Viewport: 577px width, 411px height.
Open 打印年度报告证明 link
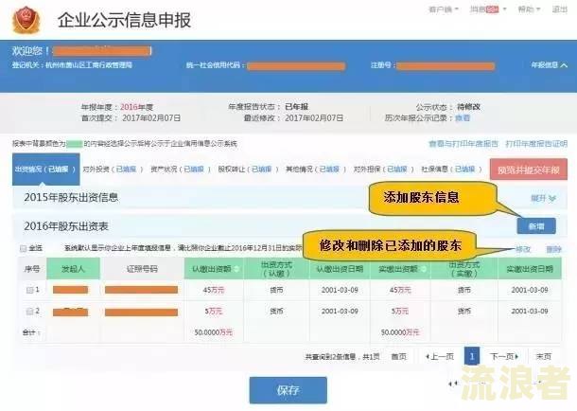[x=536, y=144]
